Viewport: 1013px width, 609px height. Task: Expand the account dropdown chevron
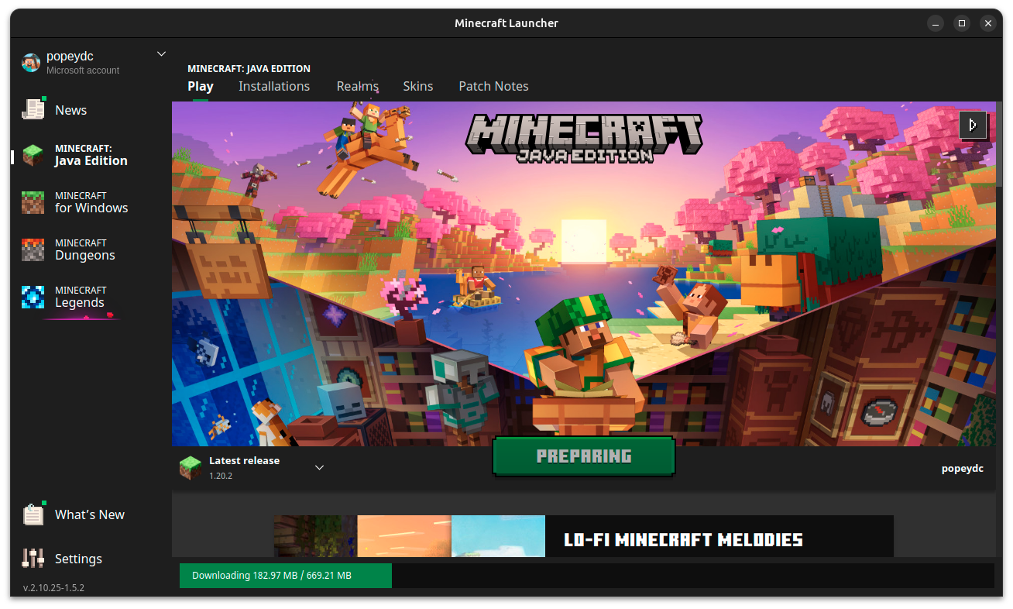(161, 53)
